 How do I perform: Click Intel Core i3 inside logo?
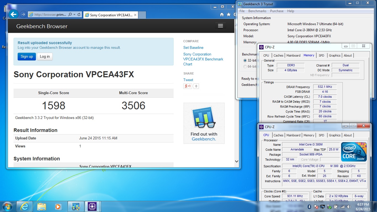coord(354,152)
